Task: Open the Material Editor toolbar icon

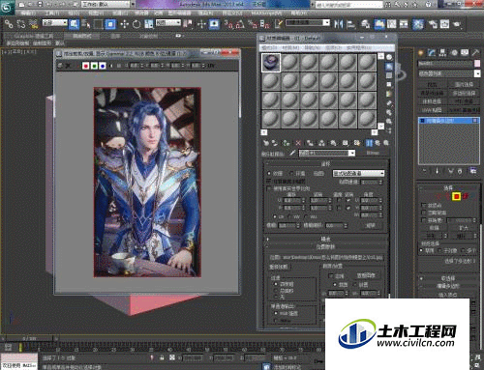Action: tap(418, 24)
